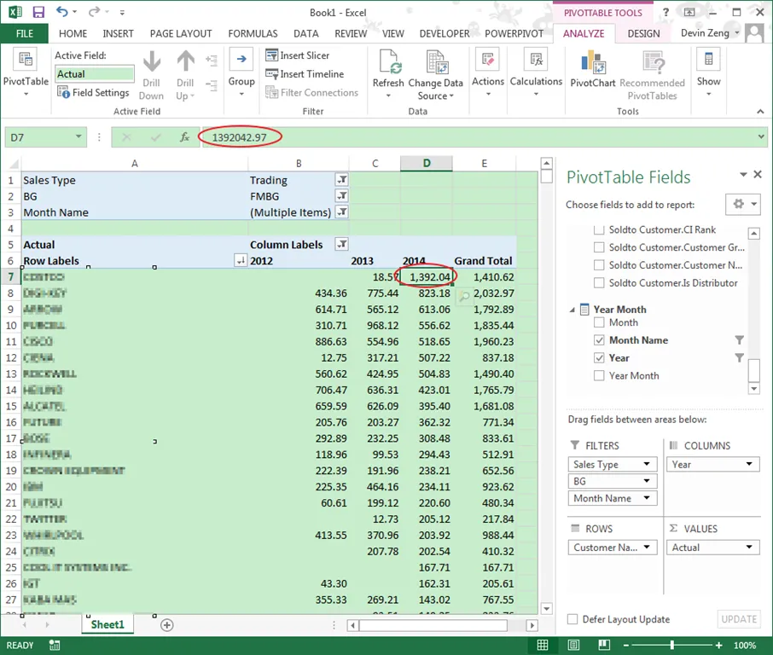Click the Undo arrow icon

coord(61,11)
